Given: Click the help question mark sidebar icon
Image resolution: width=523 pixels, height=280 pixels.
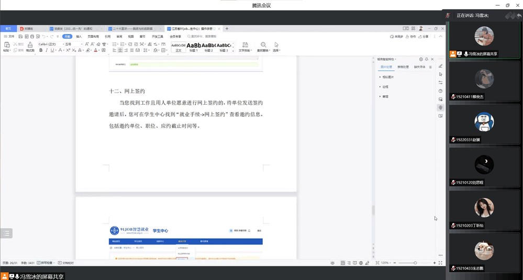Looking at the screenshot, I should pyautogui.click(x=440, y=91).
